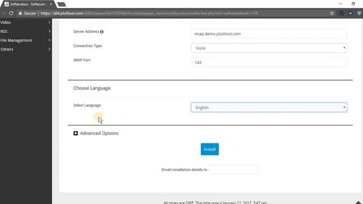Click the Email installation details field
Image resolution: width=363 pixels, height=204 pixels.
click(x=234, y=169)
